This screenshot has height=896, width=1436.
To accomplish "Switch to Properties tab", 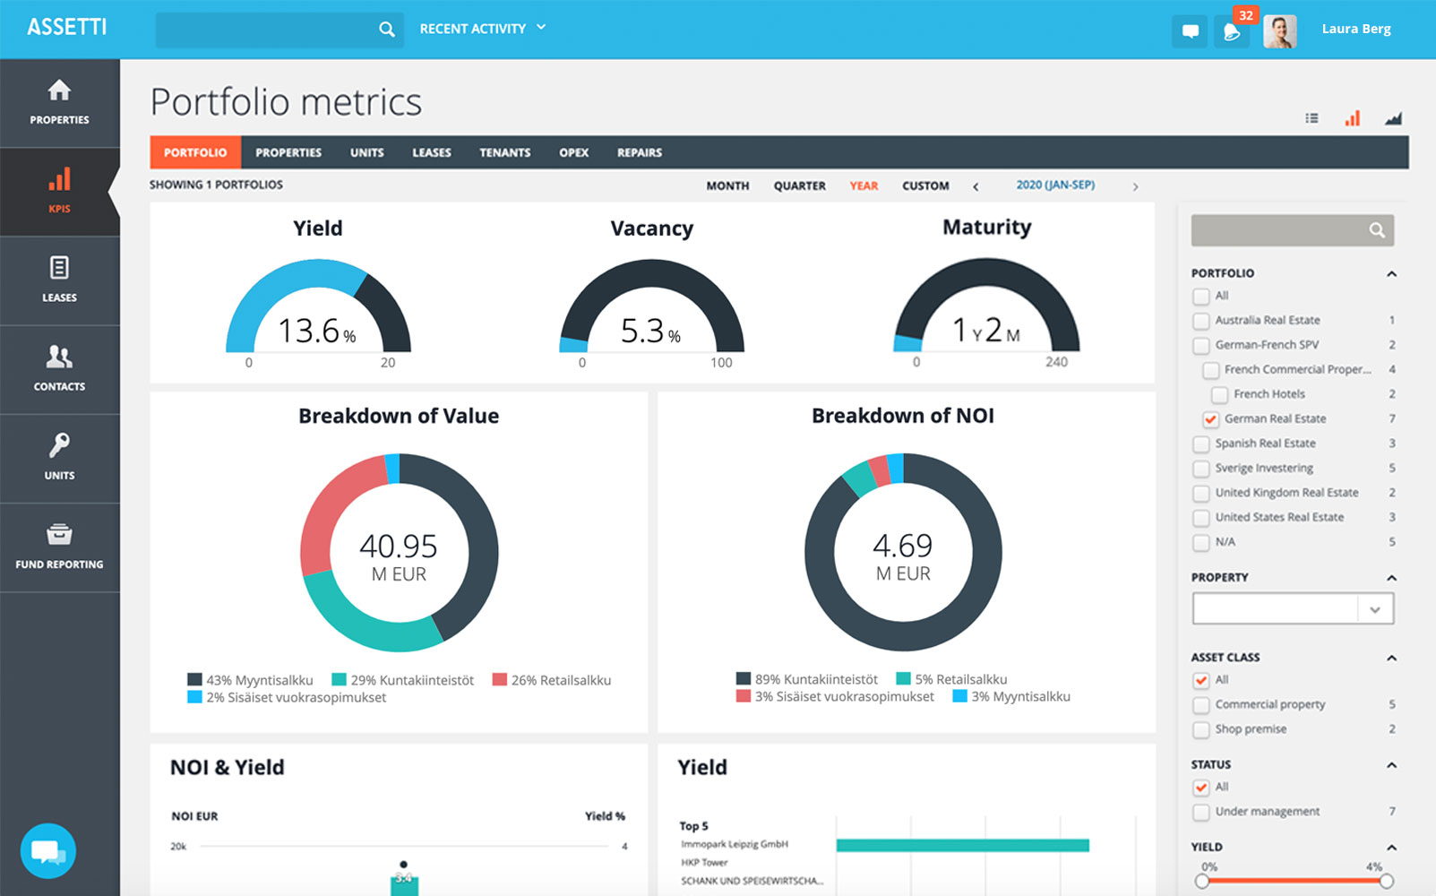I will [x=288, y=152].
